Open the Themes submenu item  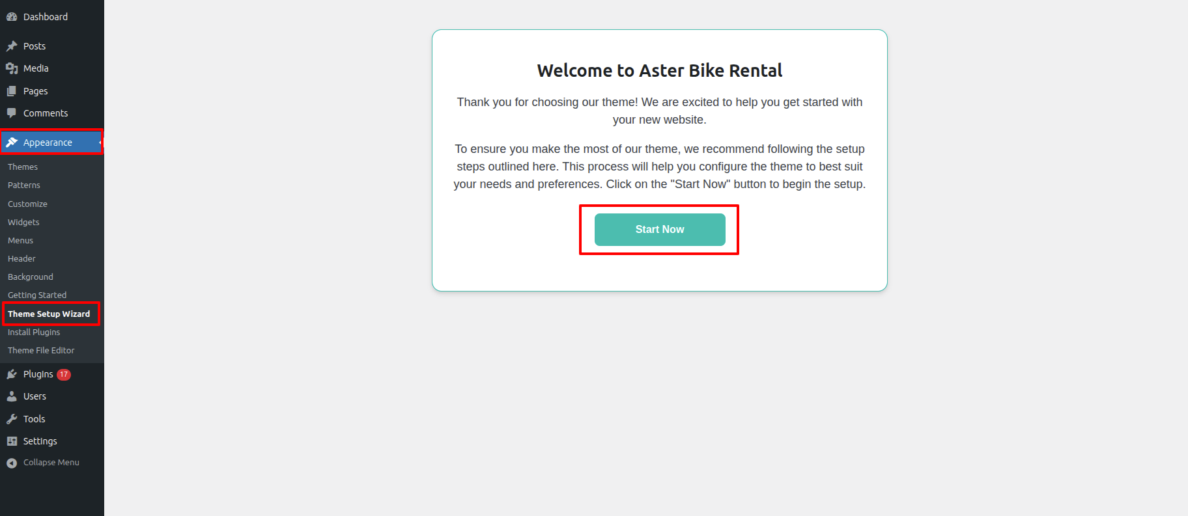click(23, 167)
